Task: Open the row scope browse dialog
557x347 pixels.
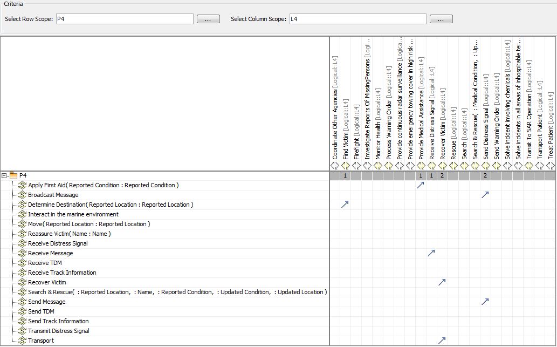Action: (208, 18)
